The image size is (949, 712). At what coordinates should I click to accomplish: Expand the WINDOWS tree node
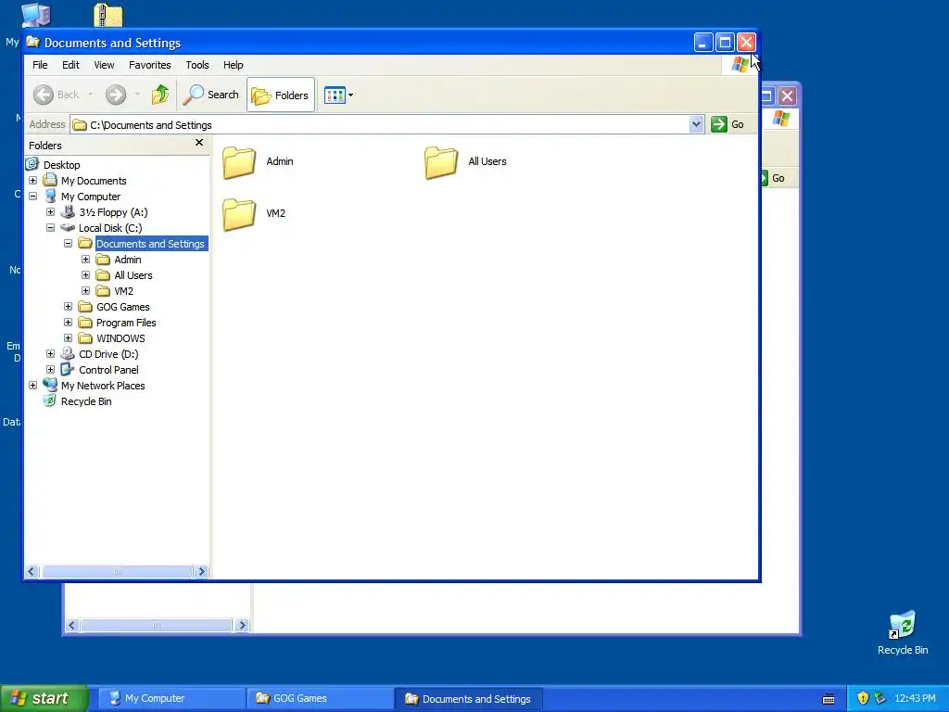(68, 337)
